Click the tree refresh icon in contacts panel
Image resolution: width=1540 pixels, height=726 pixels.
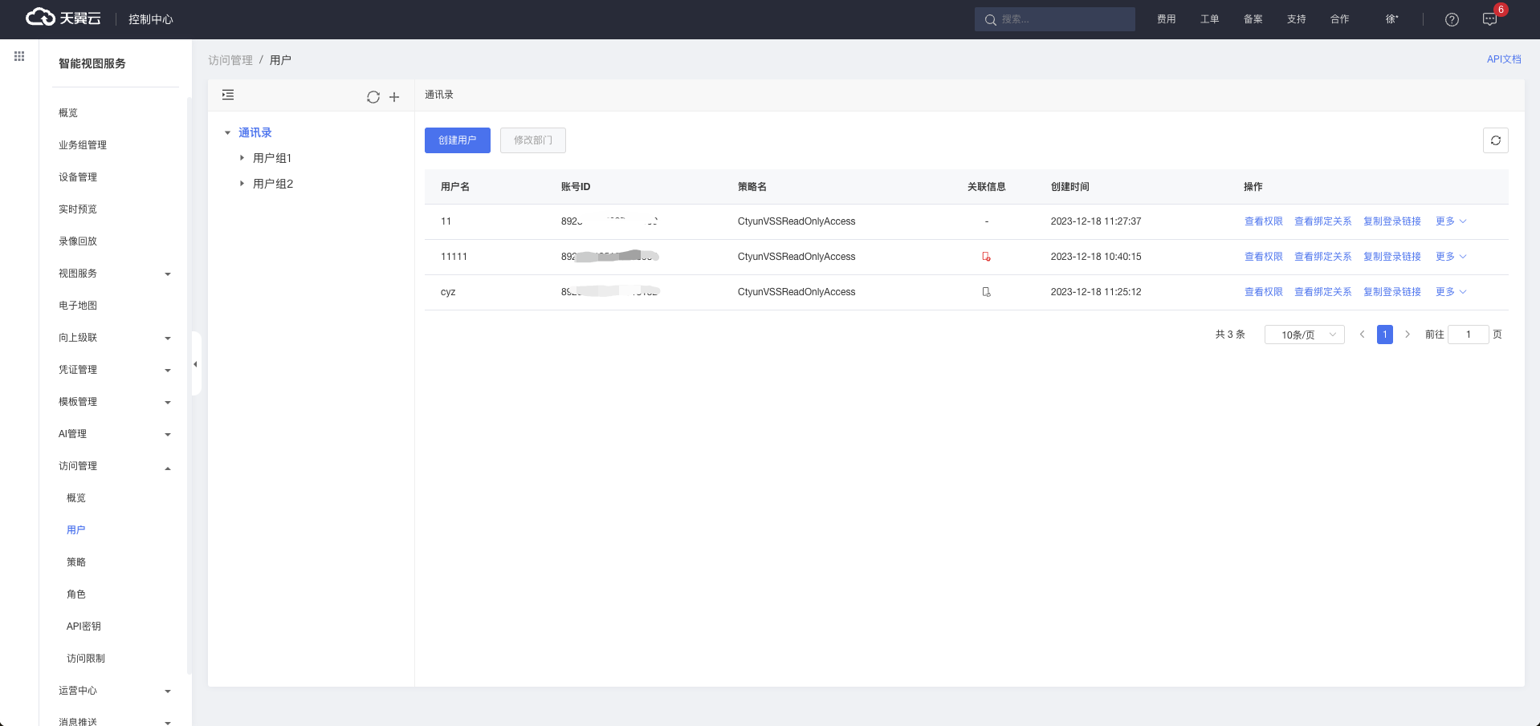(x=373, y=97)
